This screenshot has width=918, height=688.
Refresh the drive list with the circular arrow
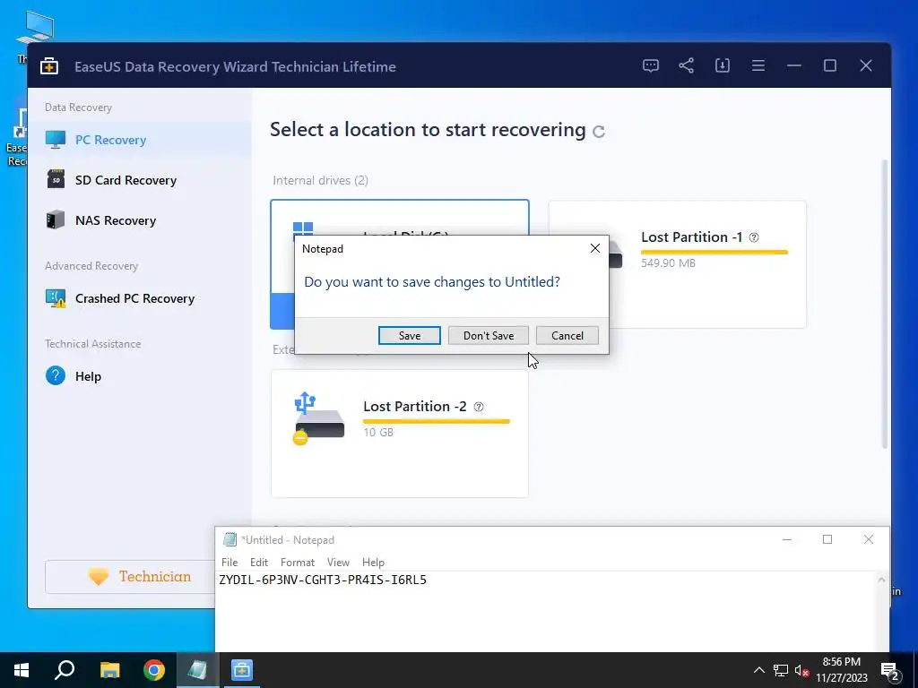coord(598,131)
